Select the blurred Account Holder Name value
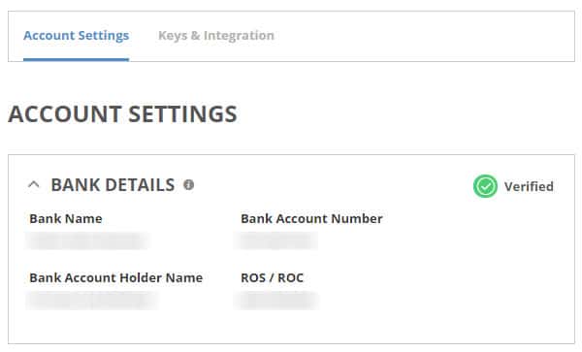582x352 pixels. [x=92, y=300]
